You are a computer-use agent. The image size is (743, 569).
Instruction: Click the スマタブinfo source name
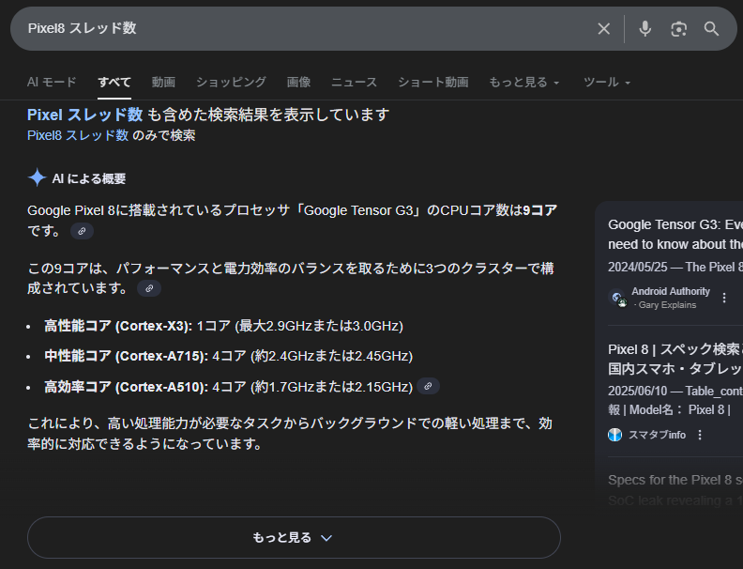point(657,435)
